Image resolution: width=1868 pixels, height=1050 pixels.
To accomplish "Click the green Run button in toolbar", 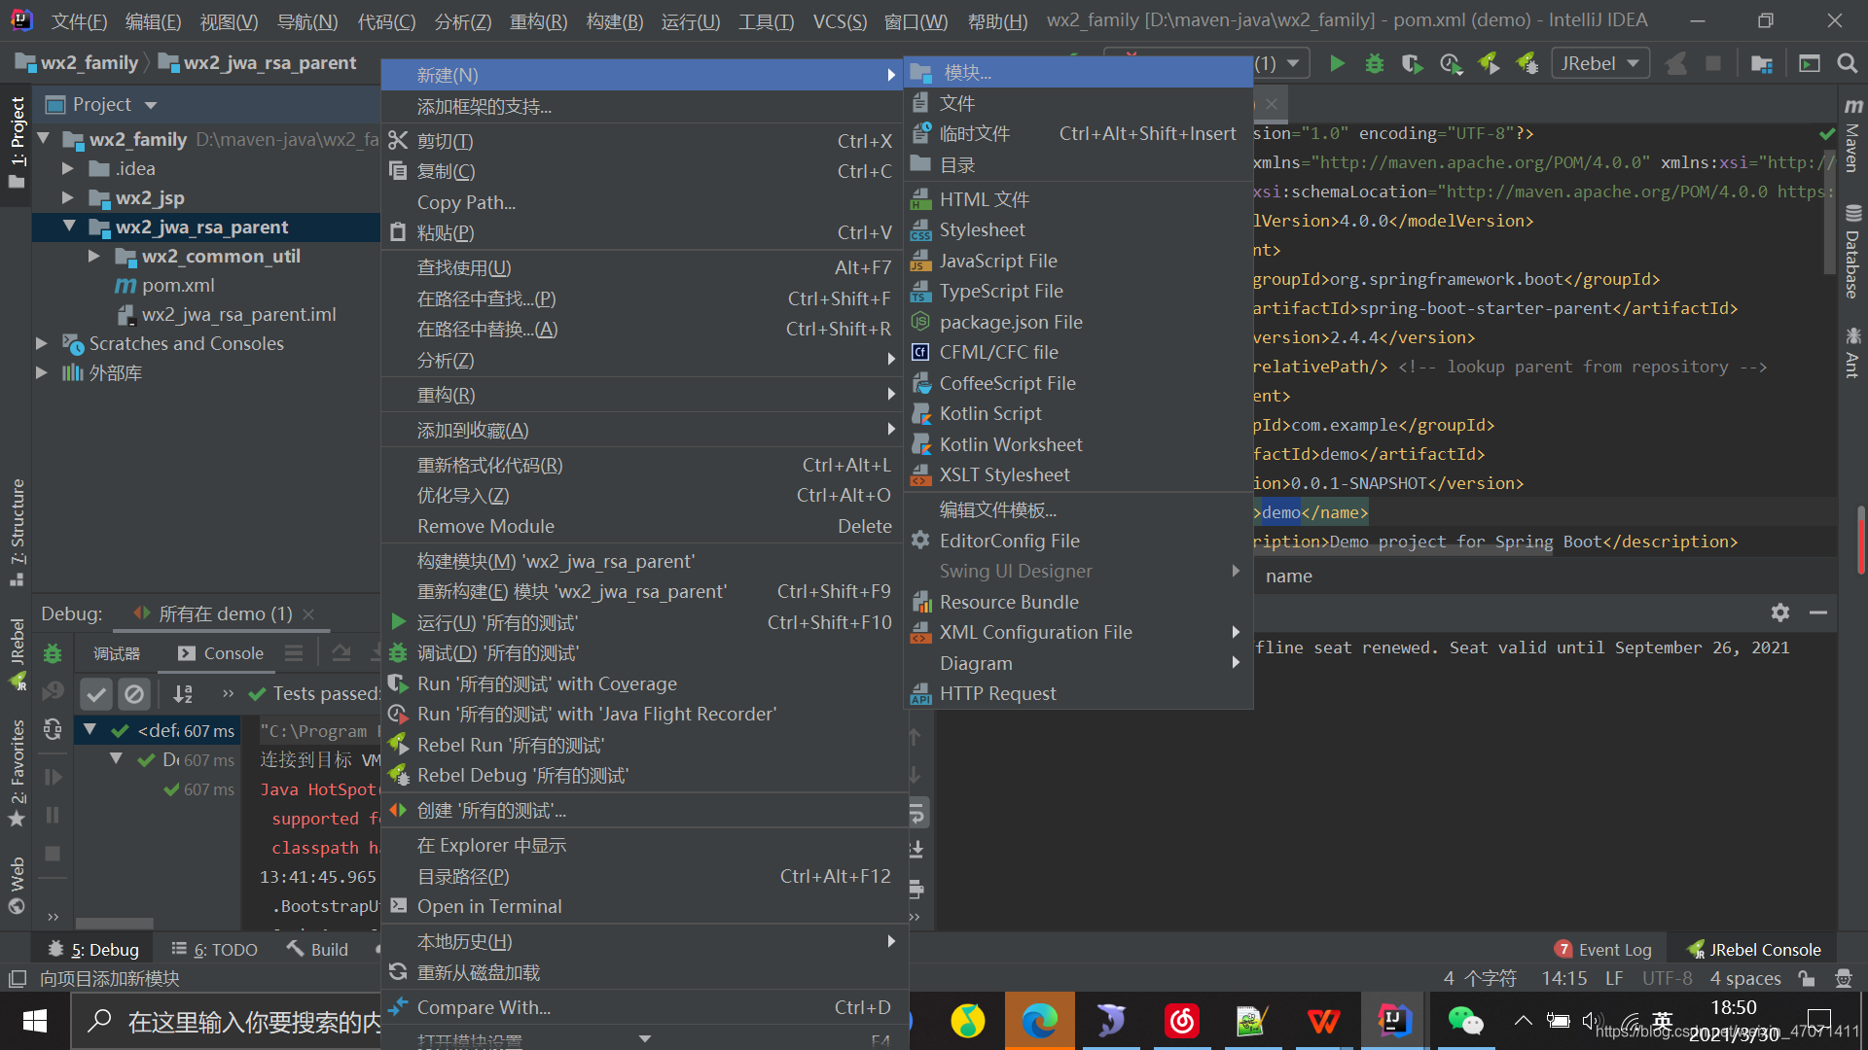I will coord(1337,64).
